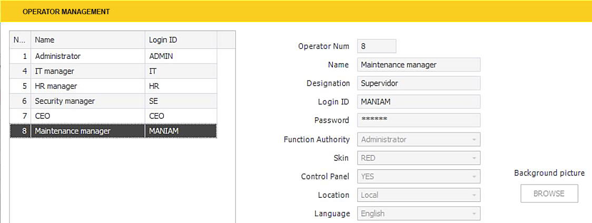This screenshot has height=223, width=592.
Task: Click row number 1 cell
Action: pos(21,56)
